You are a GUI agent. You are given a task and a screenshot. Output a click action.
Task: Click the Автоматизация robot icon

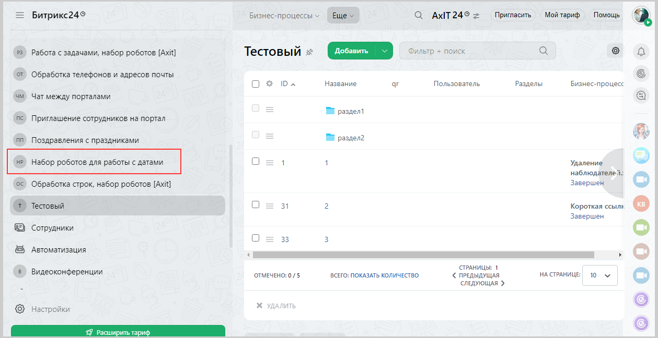(20, 250)
